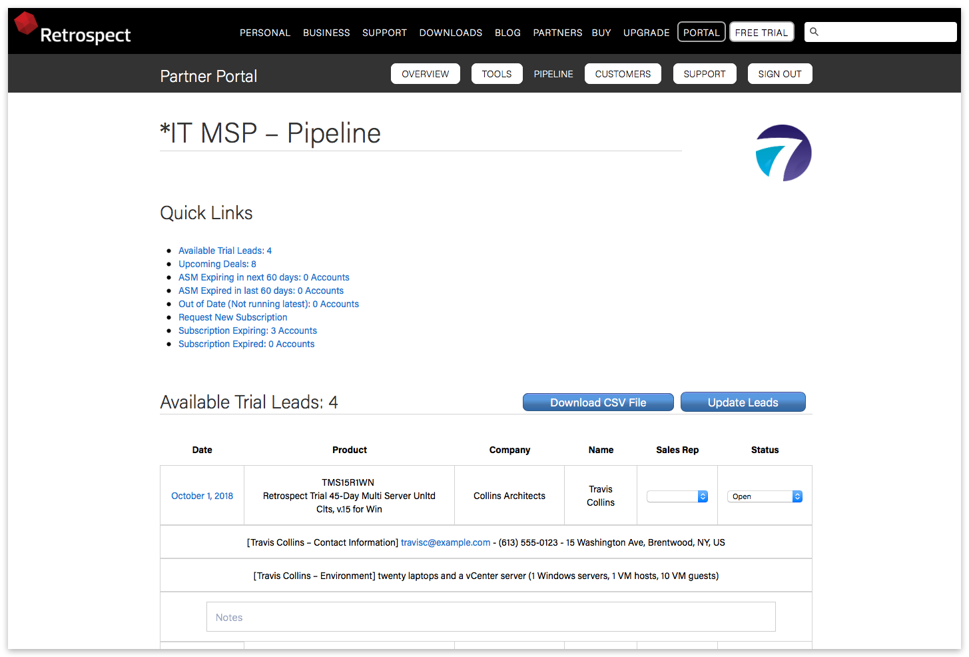Click the Name column header

[601, 450]
